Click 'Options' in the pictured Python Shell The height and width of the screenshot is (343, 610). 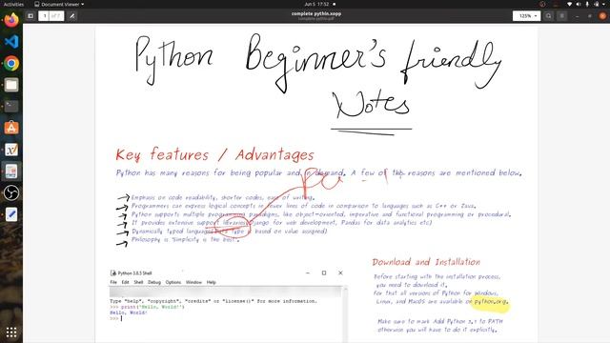tap(173, 282)
